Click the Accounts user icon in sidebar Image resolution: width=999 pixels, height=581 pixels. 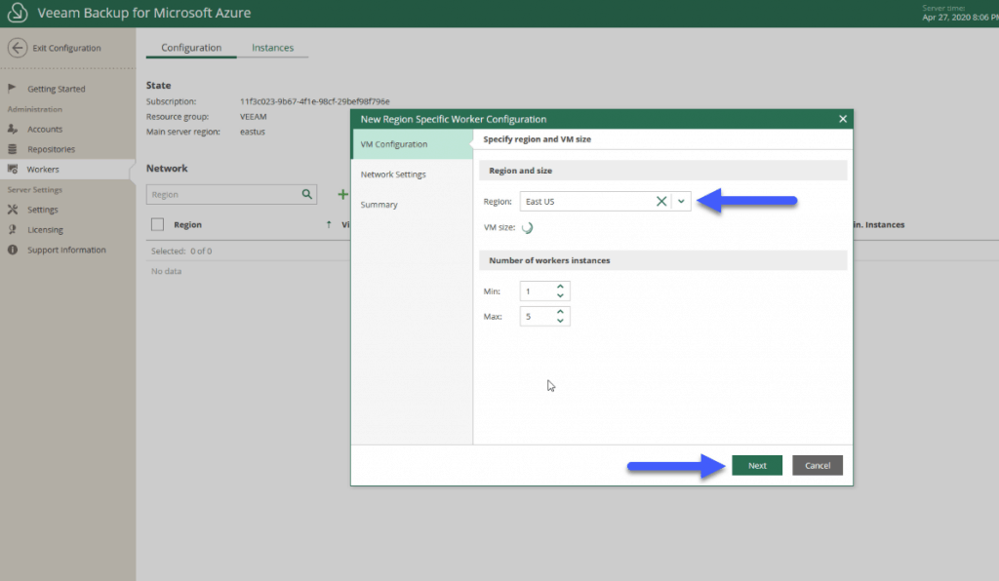click(12, 129)
